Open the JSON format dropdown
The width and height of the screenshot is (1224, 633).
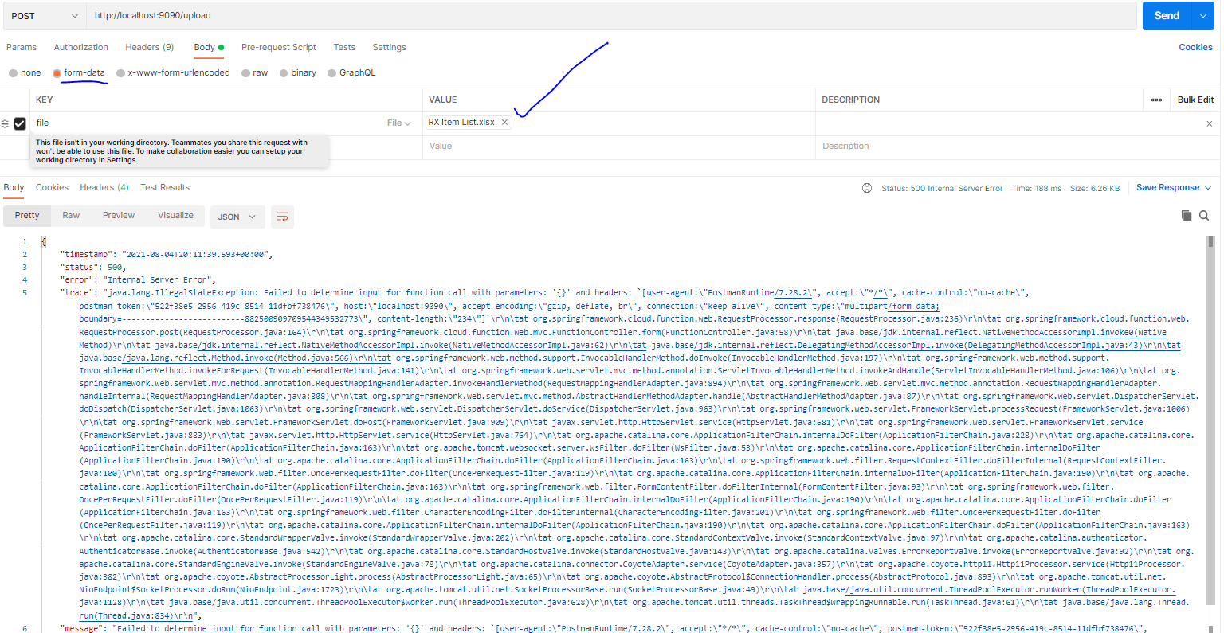237,217
